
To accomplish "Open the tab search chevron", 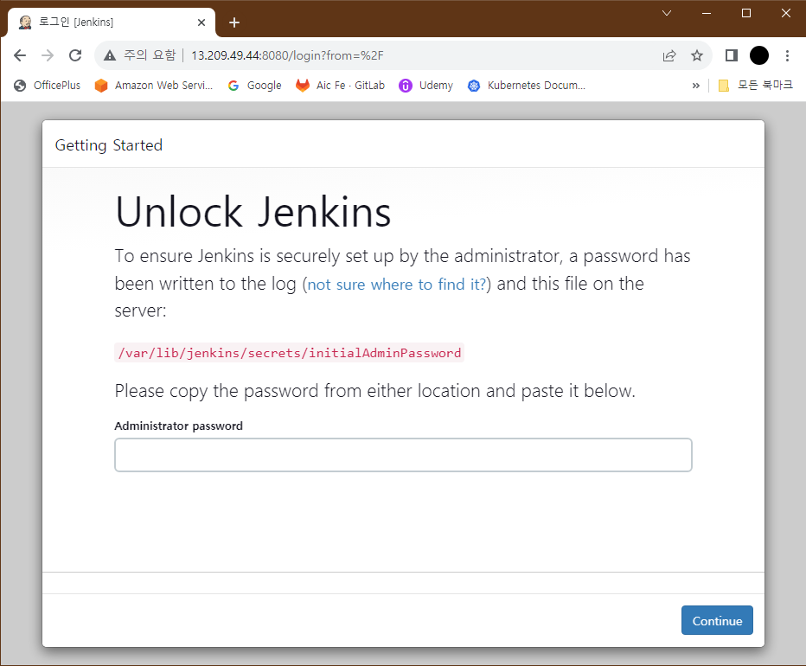I will (x=667, y=13).
